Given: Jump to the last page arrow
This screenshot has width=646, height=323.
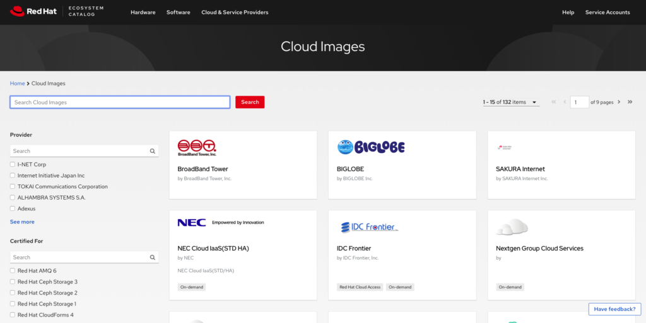Looking at the screenshot, I should (x=630, y=102).
